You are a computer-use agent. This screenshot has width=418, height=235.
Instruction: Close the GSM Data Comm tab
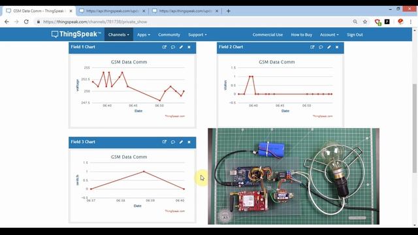(x=71, y=11)
